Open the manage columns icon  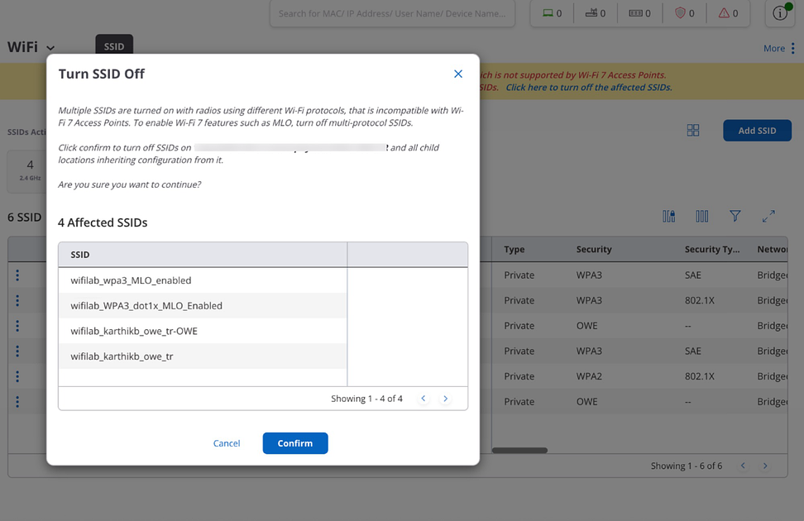coord(702,216)
